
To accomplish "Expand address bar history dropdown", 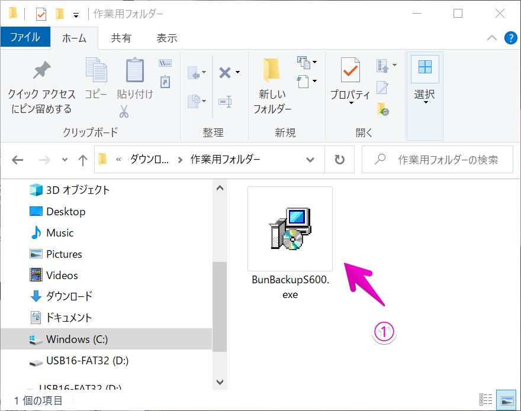I will click(310, 160).
